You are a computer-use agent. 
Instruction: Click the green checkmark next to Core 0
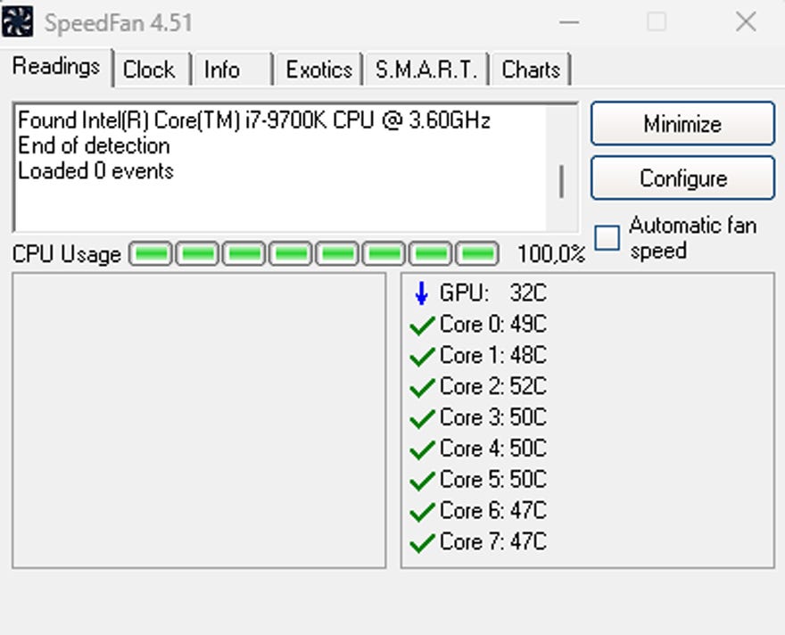point(421,326)
